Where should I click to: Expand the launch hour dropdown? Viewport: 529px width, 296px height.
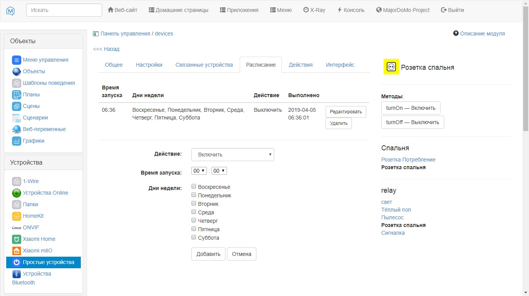tap(199, 171)
